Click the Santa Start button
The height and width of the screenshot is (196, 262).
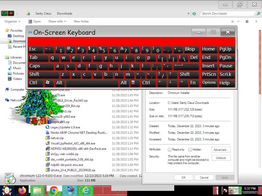[6, 190]
